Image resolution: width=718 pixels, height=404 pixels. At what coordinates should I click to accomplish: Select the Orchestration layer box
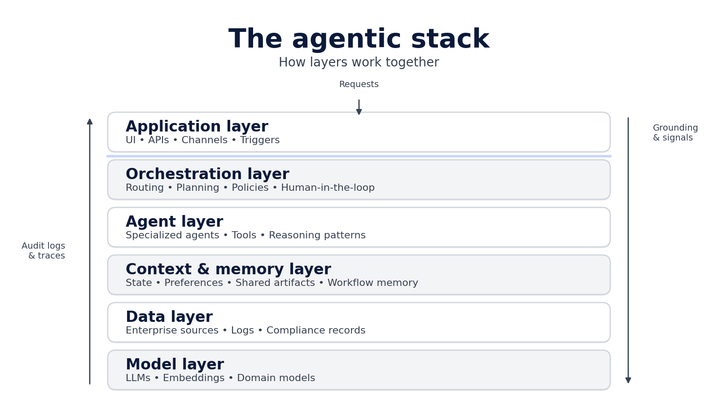(x=359, y=180)
